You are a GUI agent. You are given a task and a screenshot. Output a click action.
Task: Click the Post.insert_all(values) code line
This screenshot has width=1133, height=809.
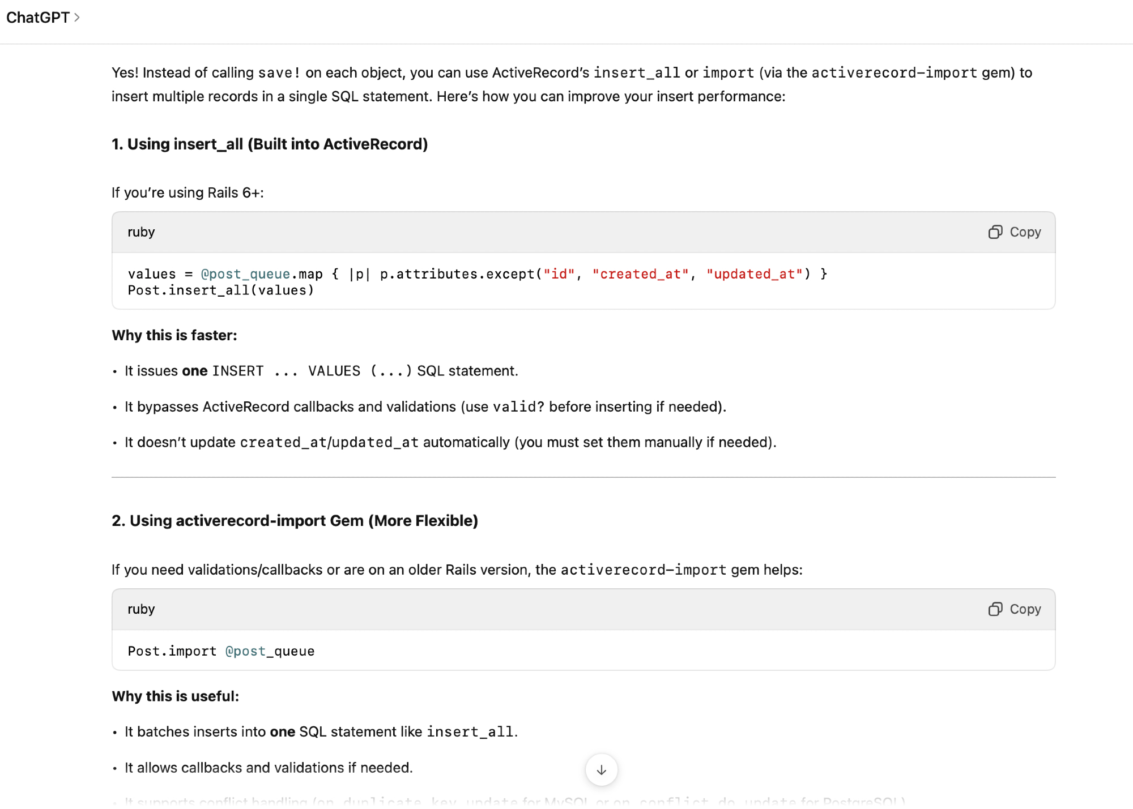pos(221,290)
